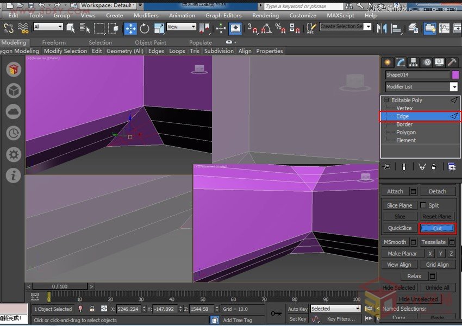Toggle the Angle Snap button
Screen dimensions: 462x326
[x=266, y=29]
